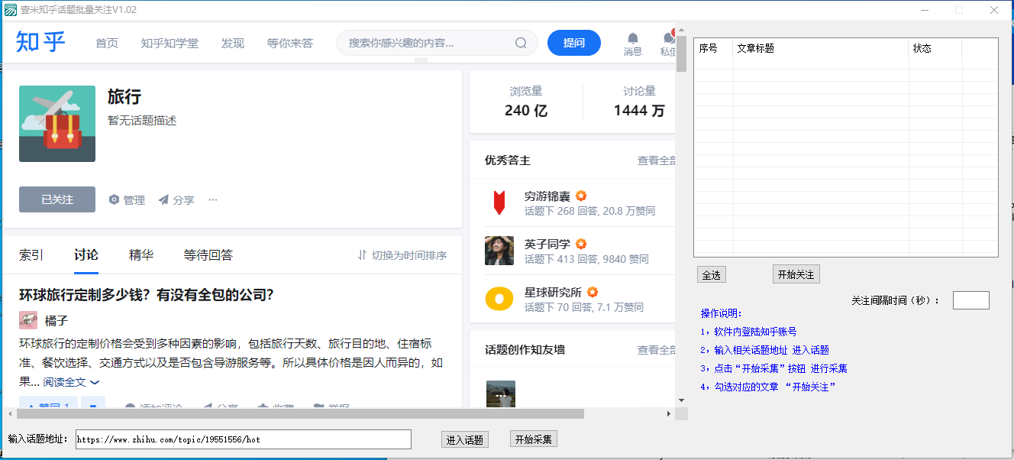
Task: Open the 穷游锦囊 name link
Action: pos(547,196)
